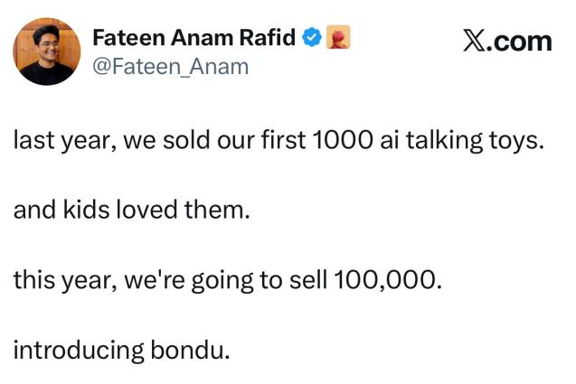This screenshot has height=384, width=576.
Task: Click the small affiliate badge beside the verified checkmark
Action: point(337,38)
